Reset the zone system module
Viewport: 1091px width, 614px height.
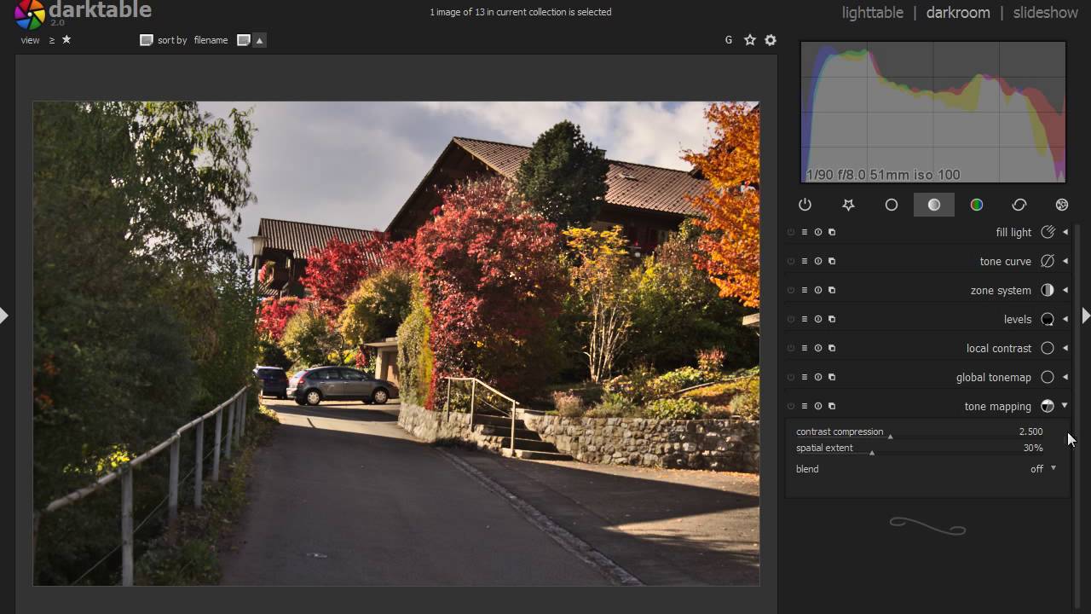coord(818,290)
